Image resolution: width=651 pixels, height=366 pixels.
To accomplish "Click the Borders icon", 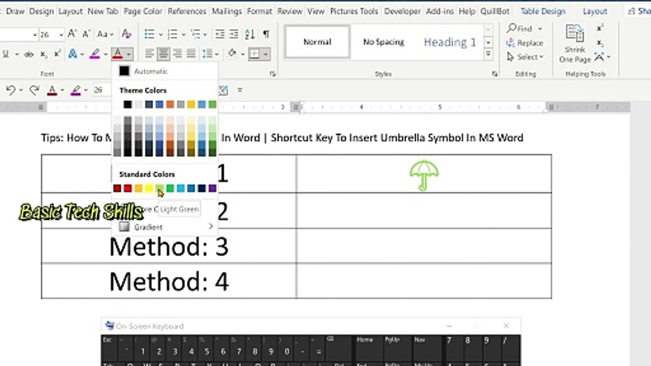I will (x=254, y=54).
